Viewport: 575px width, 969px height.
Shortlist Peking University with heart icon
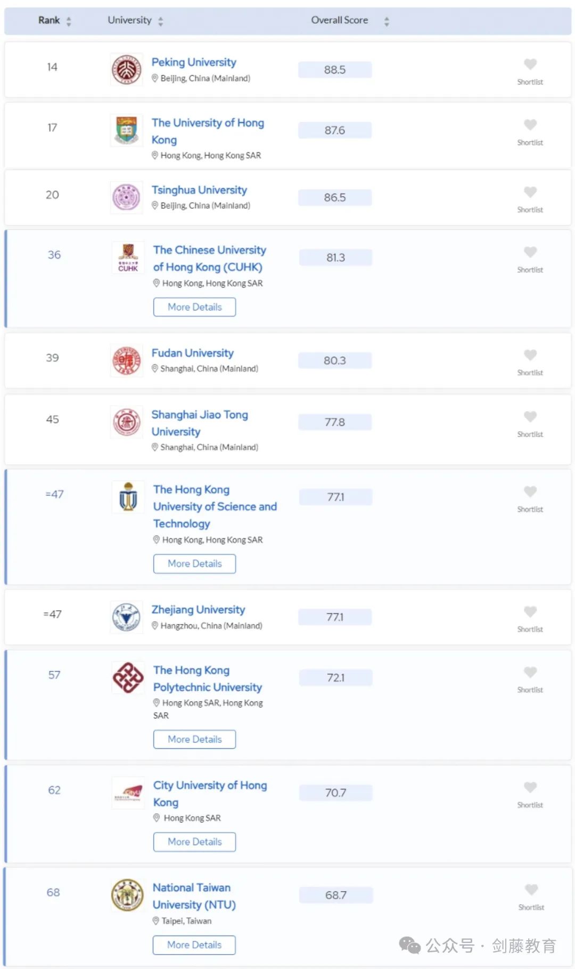530,64
